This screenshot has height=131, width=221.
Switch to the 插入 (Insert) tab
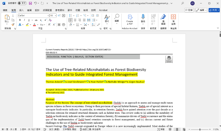click(x=21, y=10)
